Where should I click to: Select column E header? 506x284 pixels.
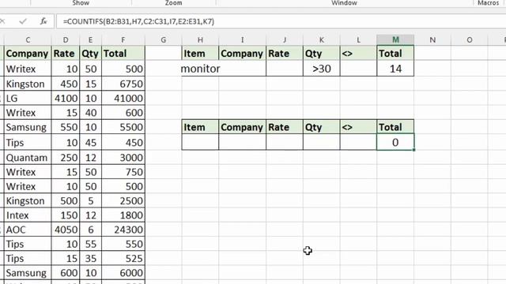[90, 40]
